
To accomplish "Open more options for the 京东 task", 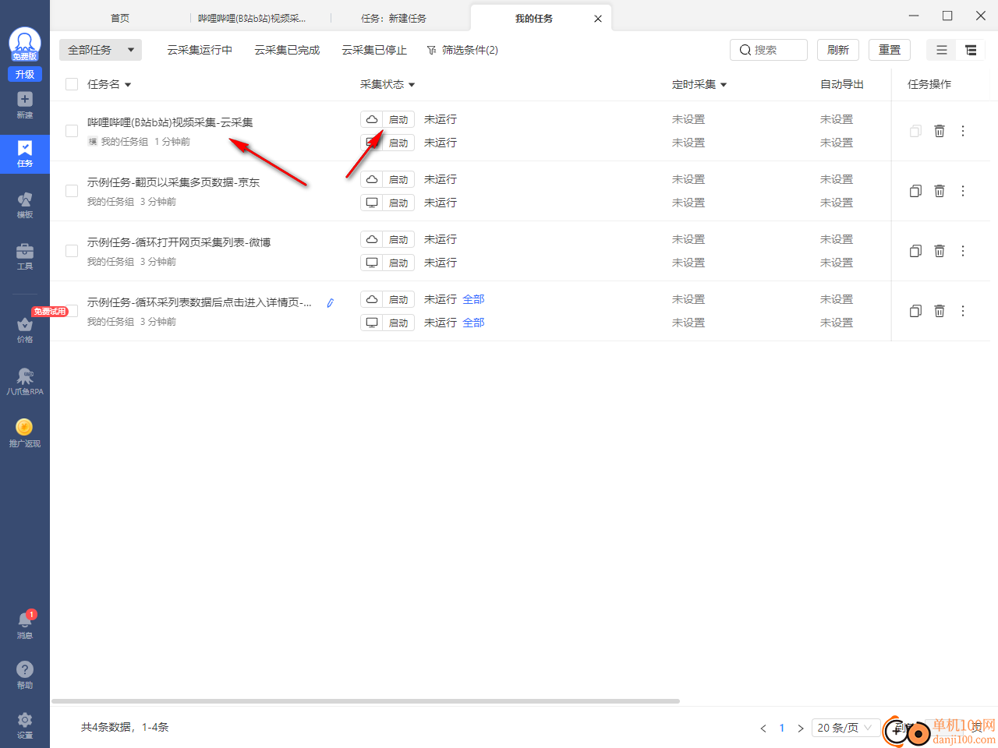I will 963,191.
